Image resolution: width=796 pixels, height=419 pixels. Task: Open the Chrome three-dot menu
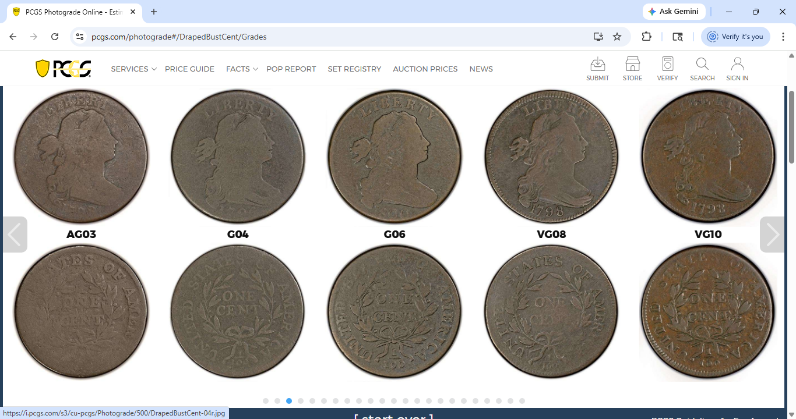tap(783, 37)
